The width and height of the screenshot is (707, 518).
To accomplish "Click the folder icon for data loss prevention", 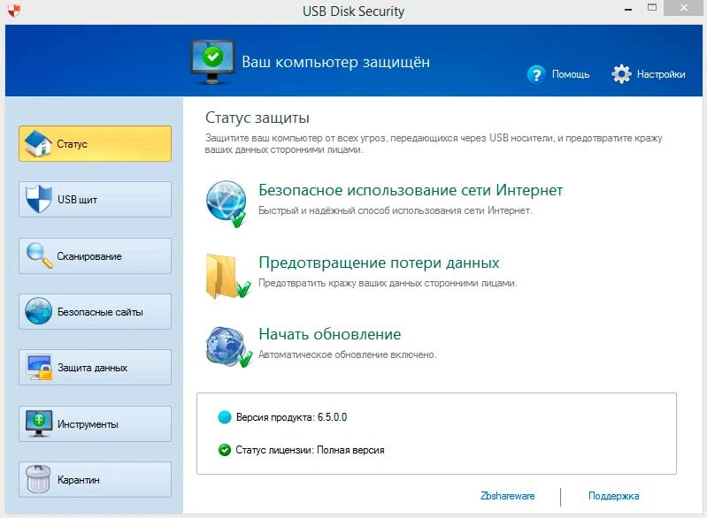I will pos(227,277).
